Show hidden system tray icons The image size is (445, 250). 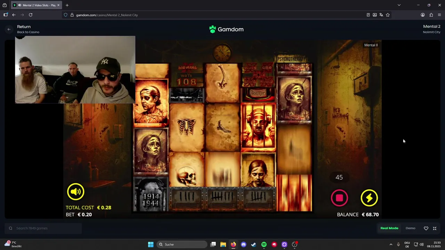click(391, 244)
